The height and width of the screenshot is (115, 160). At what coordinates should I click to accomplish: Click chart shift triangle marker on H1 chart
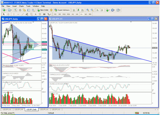[x=131, y=22]
